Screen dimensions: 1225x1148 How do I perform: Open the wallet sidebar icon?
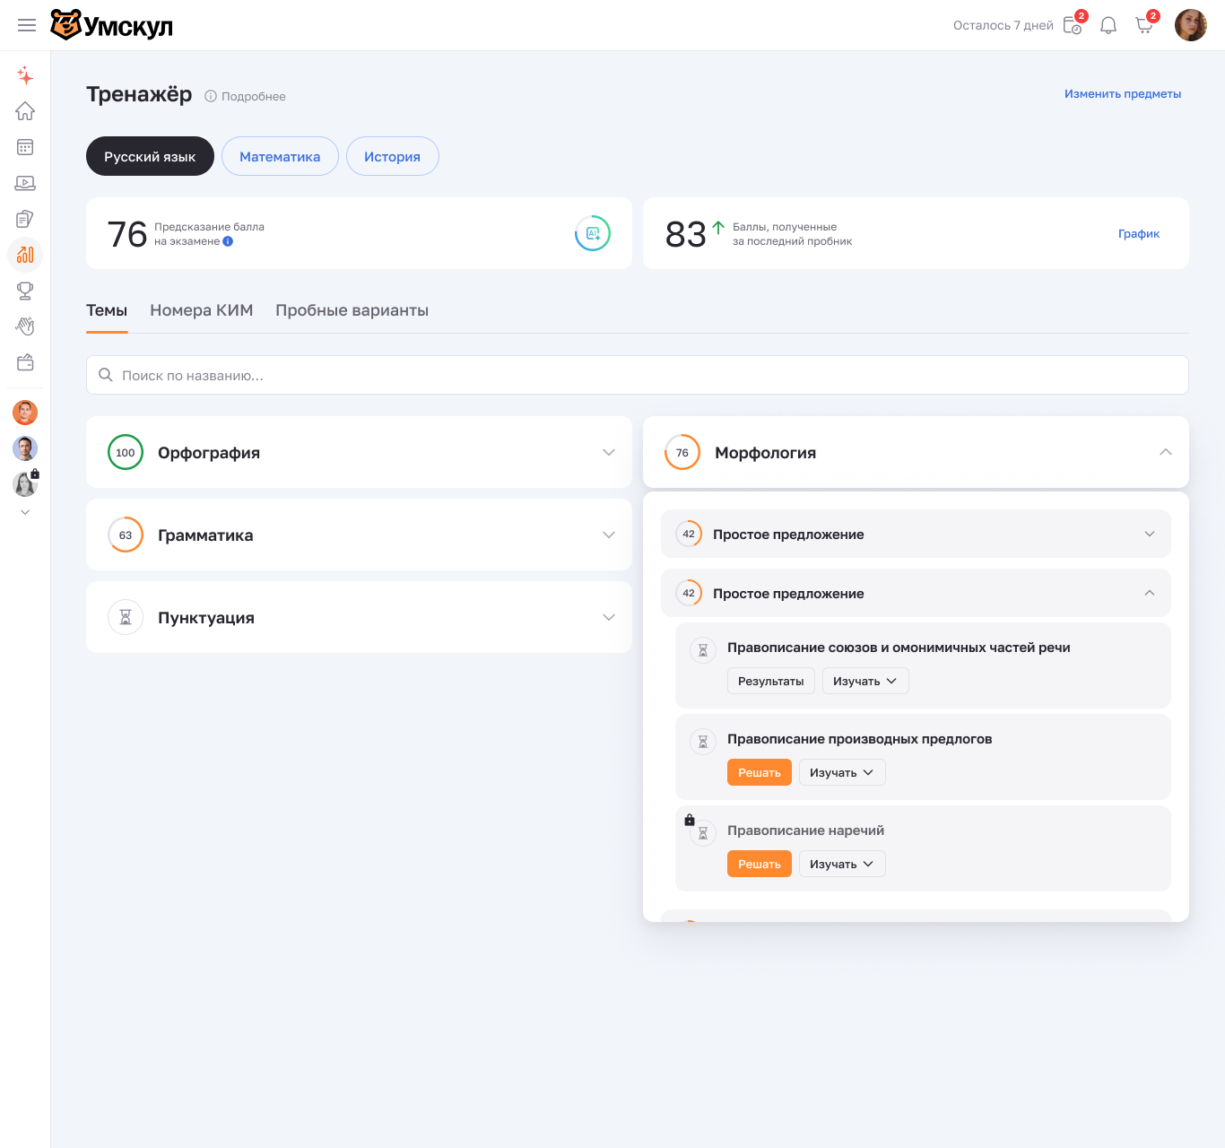click(25, 362)
